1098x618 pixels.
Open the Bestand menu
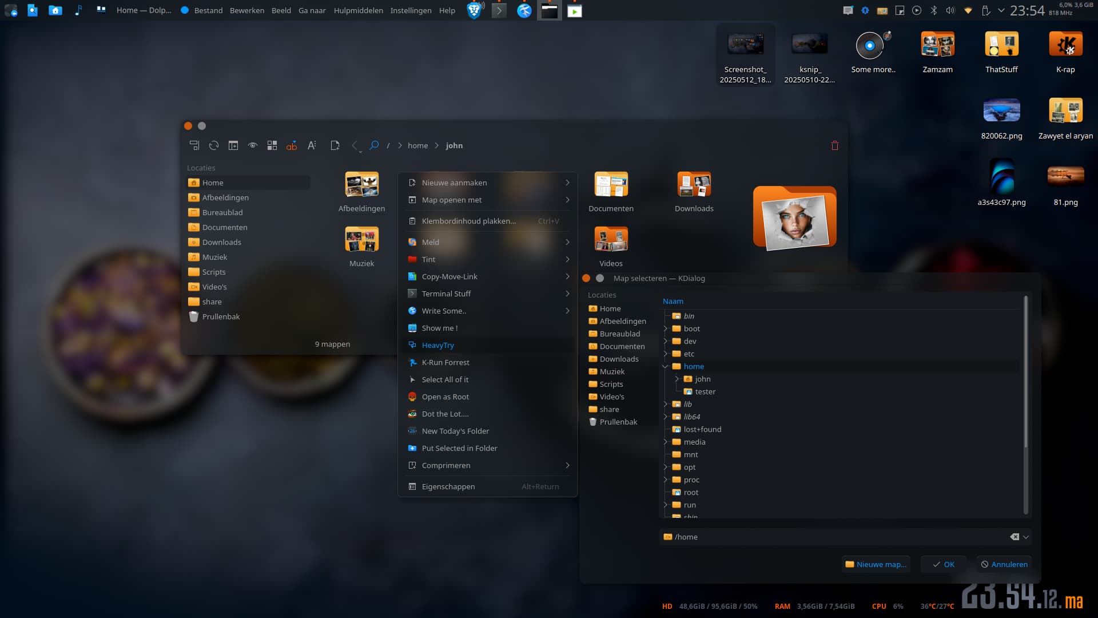[208, 10]
